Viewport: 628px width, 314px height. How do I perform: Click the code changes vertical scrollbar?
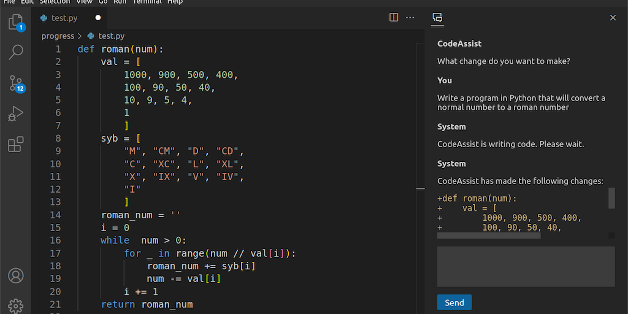(x=611, y=199)
